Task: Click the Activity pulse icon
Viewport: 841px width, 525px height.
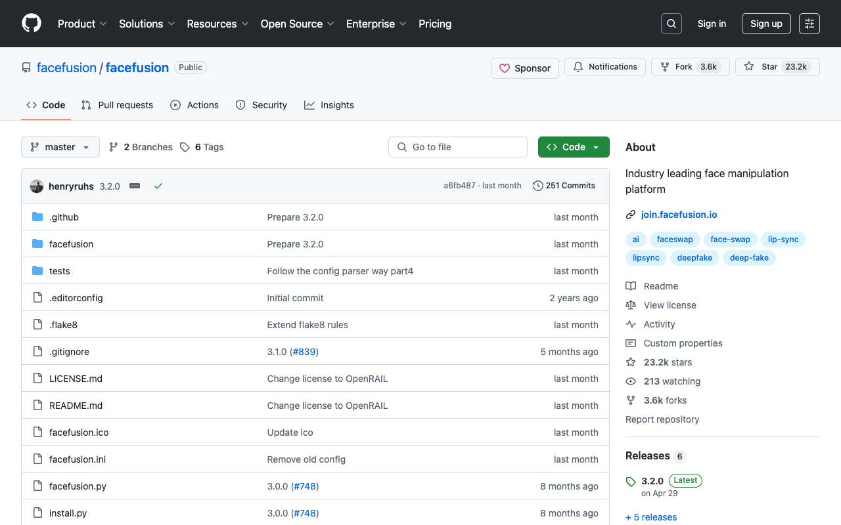Action: tap(631, 324)
